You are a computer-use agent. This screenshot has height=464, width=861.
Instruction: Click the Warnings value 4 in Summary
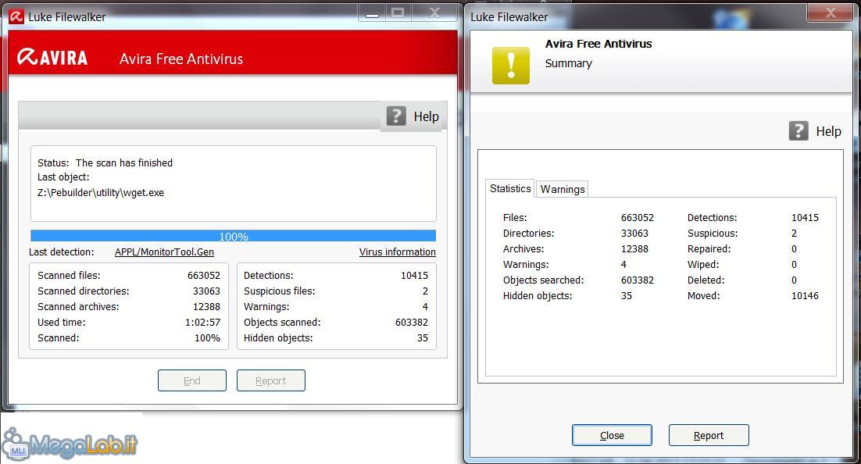pyautogui.click(x=623, y=265)
